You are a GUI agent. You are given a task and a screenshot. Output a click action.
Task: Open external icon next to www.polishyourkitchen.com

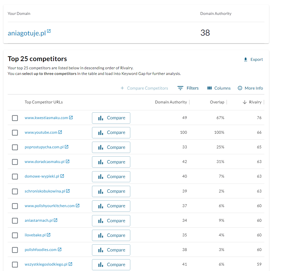78,206
